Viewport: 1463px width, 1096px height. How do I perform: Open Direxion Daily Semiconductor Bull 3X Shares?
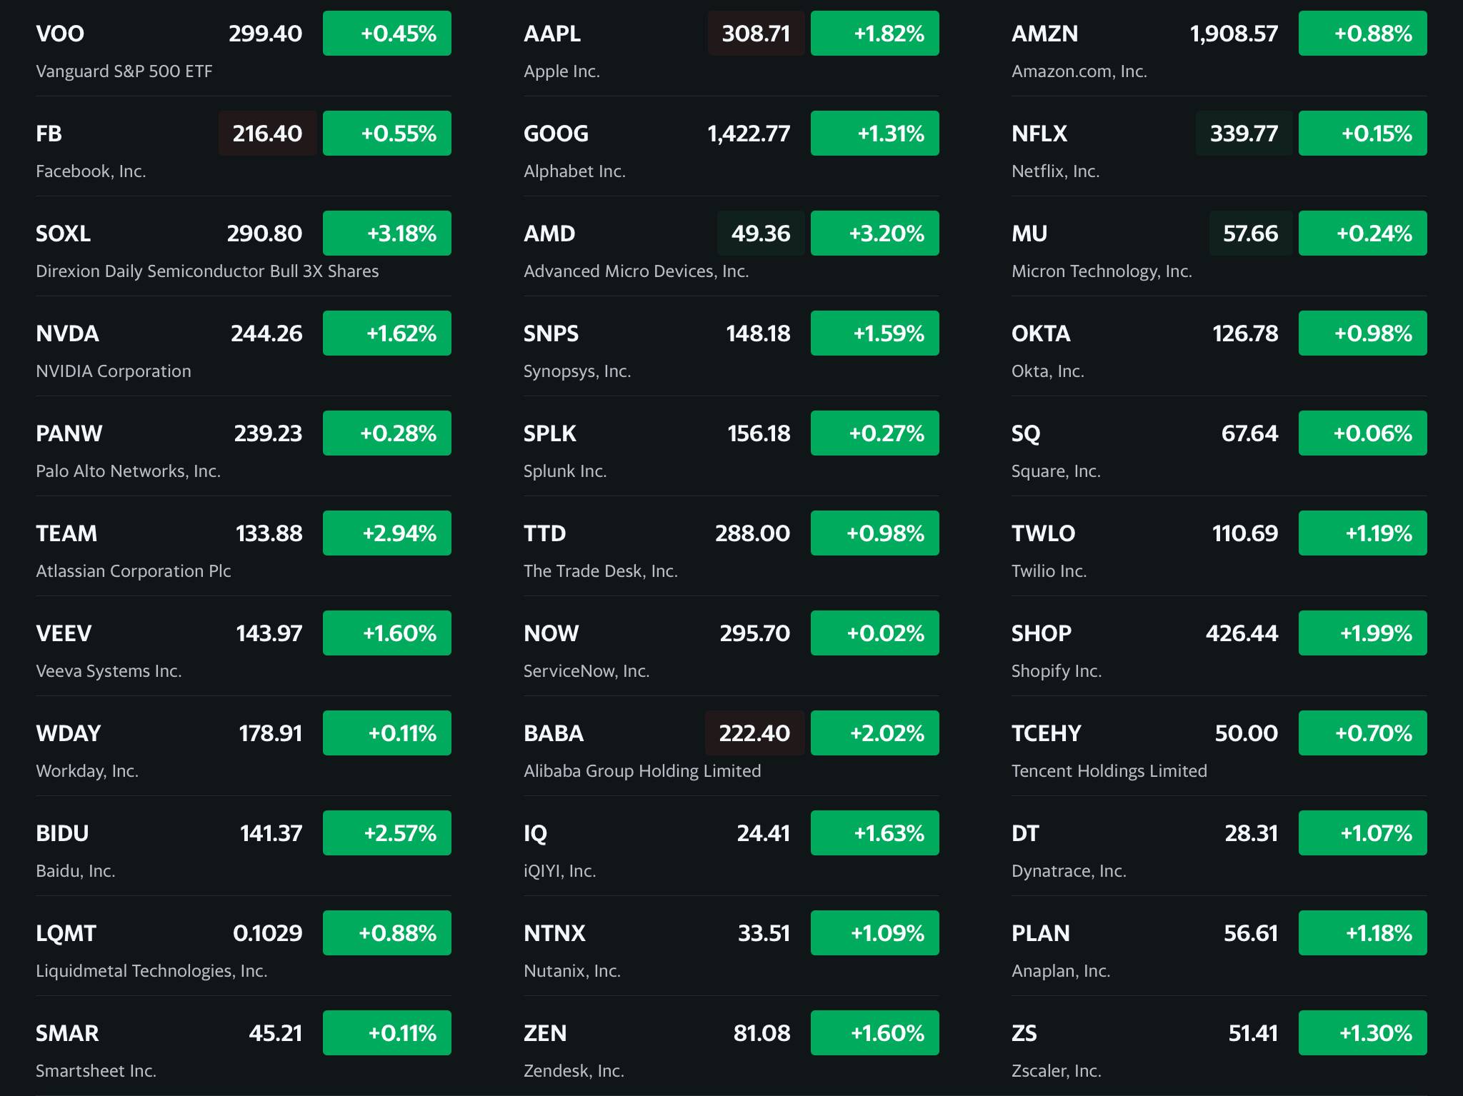coord(207,271)
